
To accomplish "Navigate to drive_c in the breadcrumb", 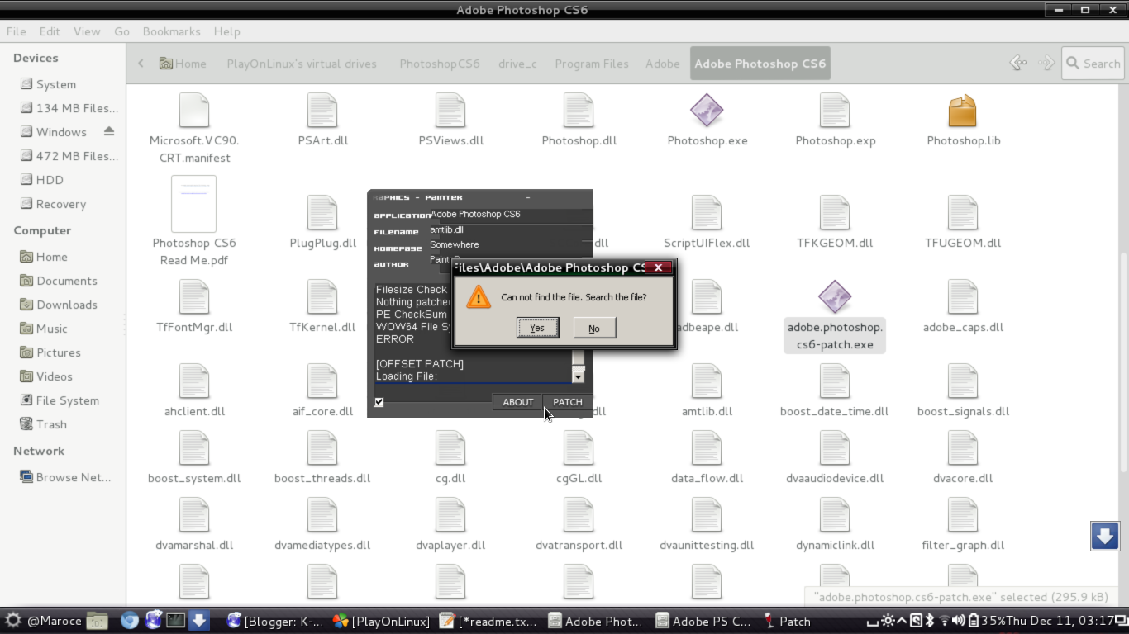I will point(517,64).
